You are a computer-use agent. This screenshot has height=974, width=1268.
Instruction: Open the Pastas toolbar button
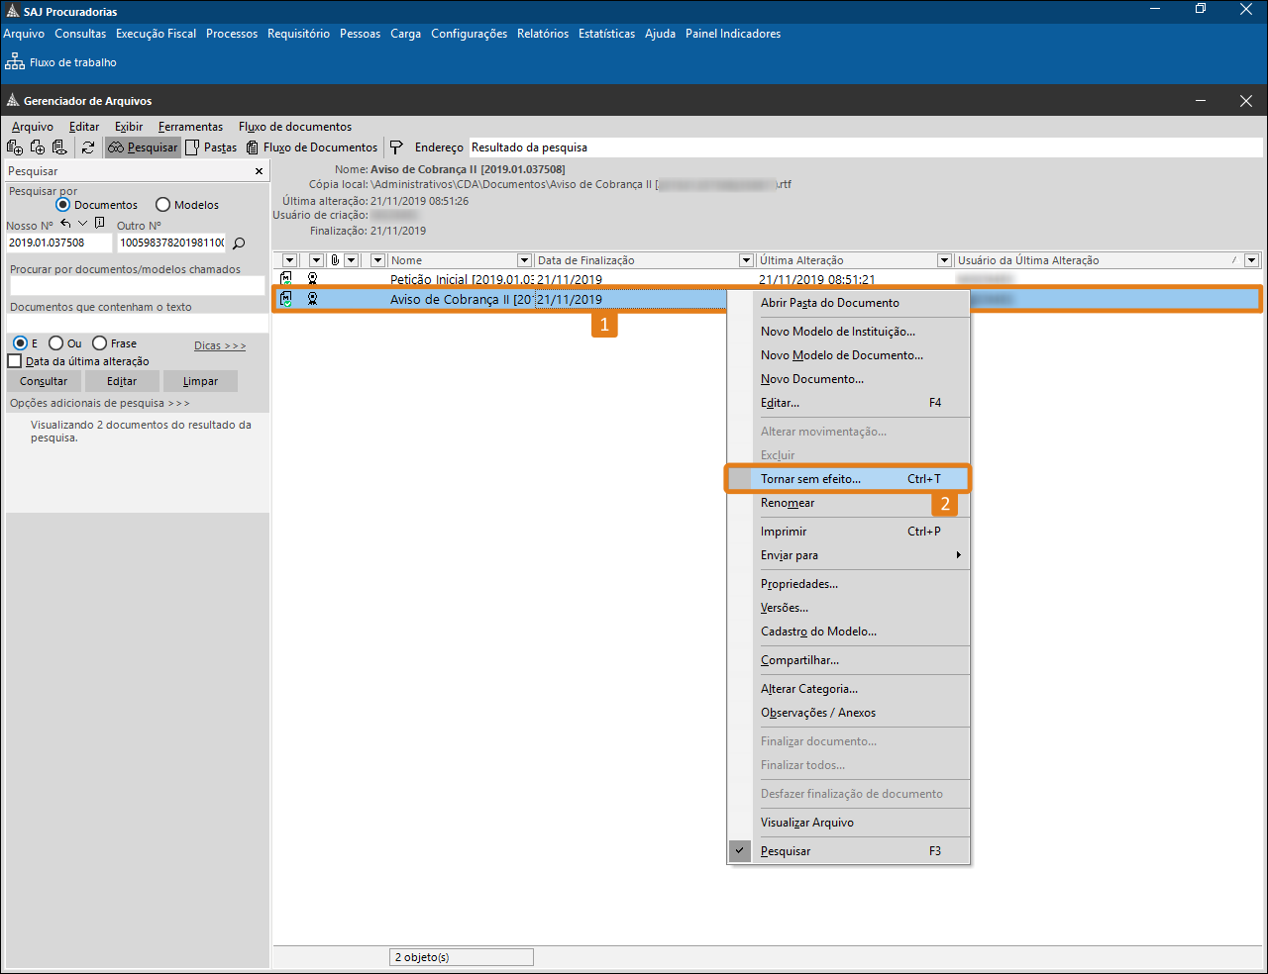click(x=211, y=147)
